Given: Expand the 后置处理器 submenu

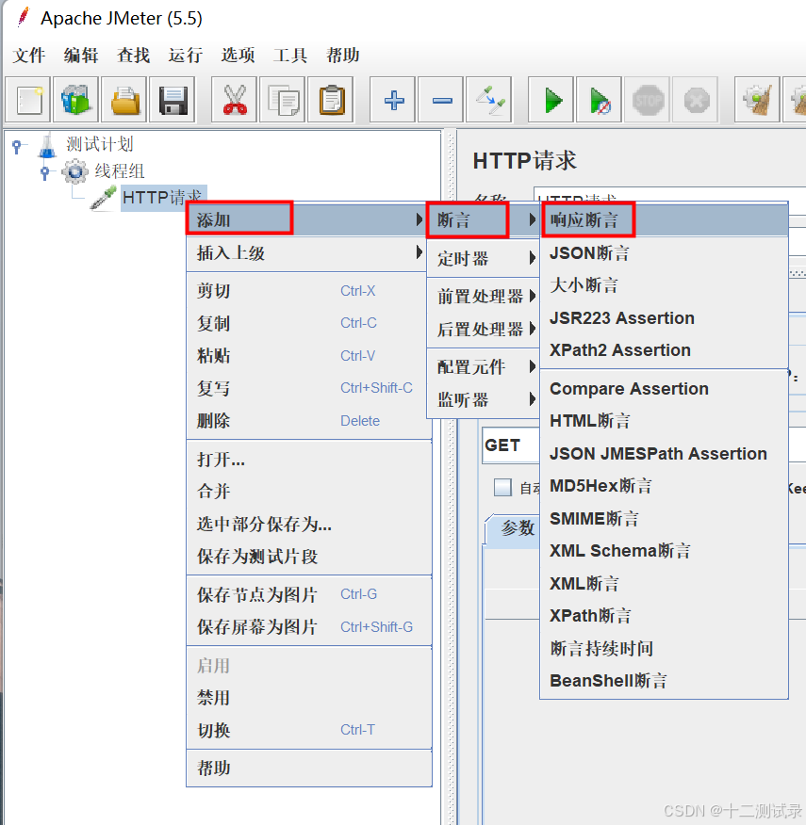Looking at the screenshot, I should (483, 329).
